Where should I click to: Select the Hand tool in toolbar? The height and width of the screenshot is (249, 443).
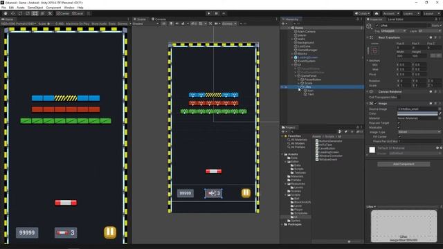point(6,13)
